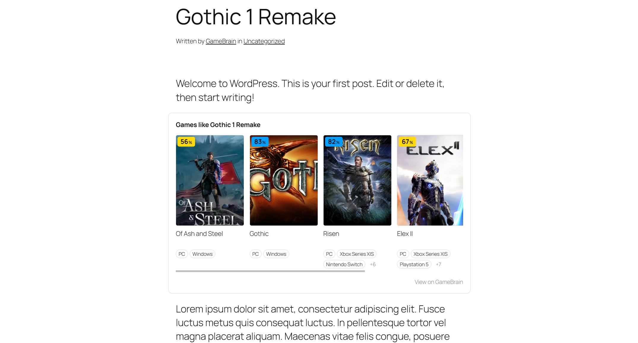The image size is (638, 343).
Task: Open the Uncategorized category link
Action: [264, 41]
